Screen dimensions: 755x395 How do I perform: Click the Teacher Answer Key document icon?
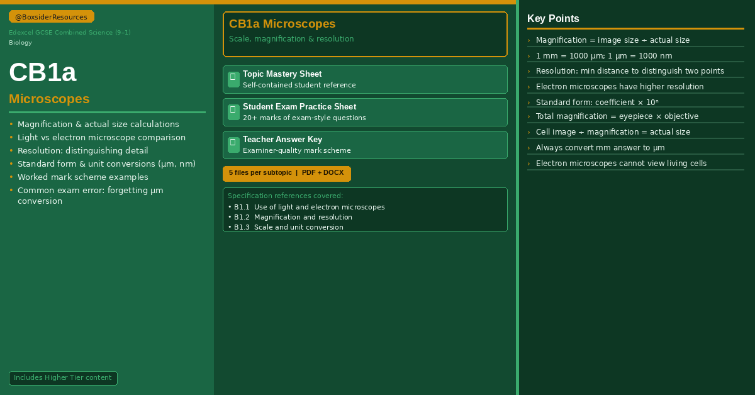click(x=233, y=145)
